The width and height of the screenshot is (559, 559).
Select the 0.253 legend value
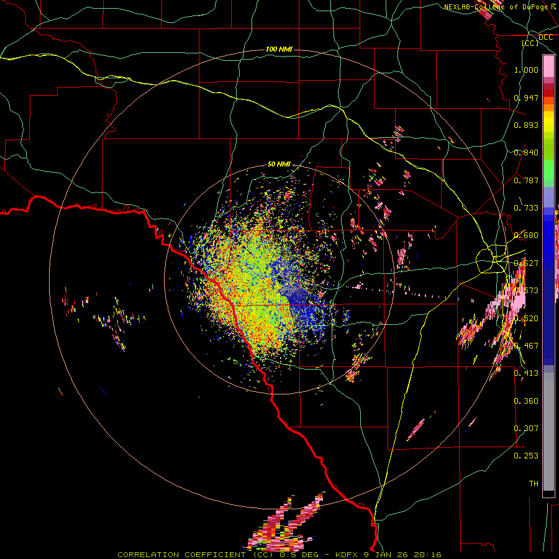[x=526, y=456]
